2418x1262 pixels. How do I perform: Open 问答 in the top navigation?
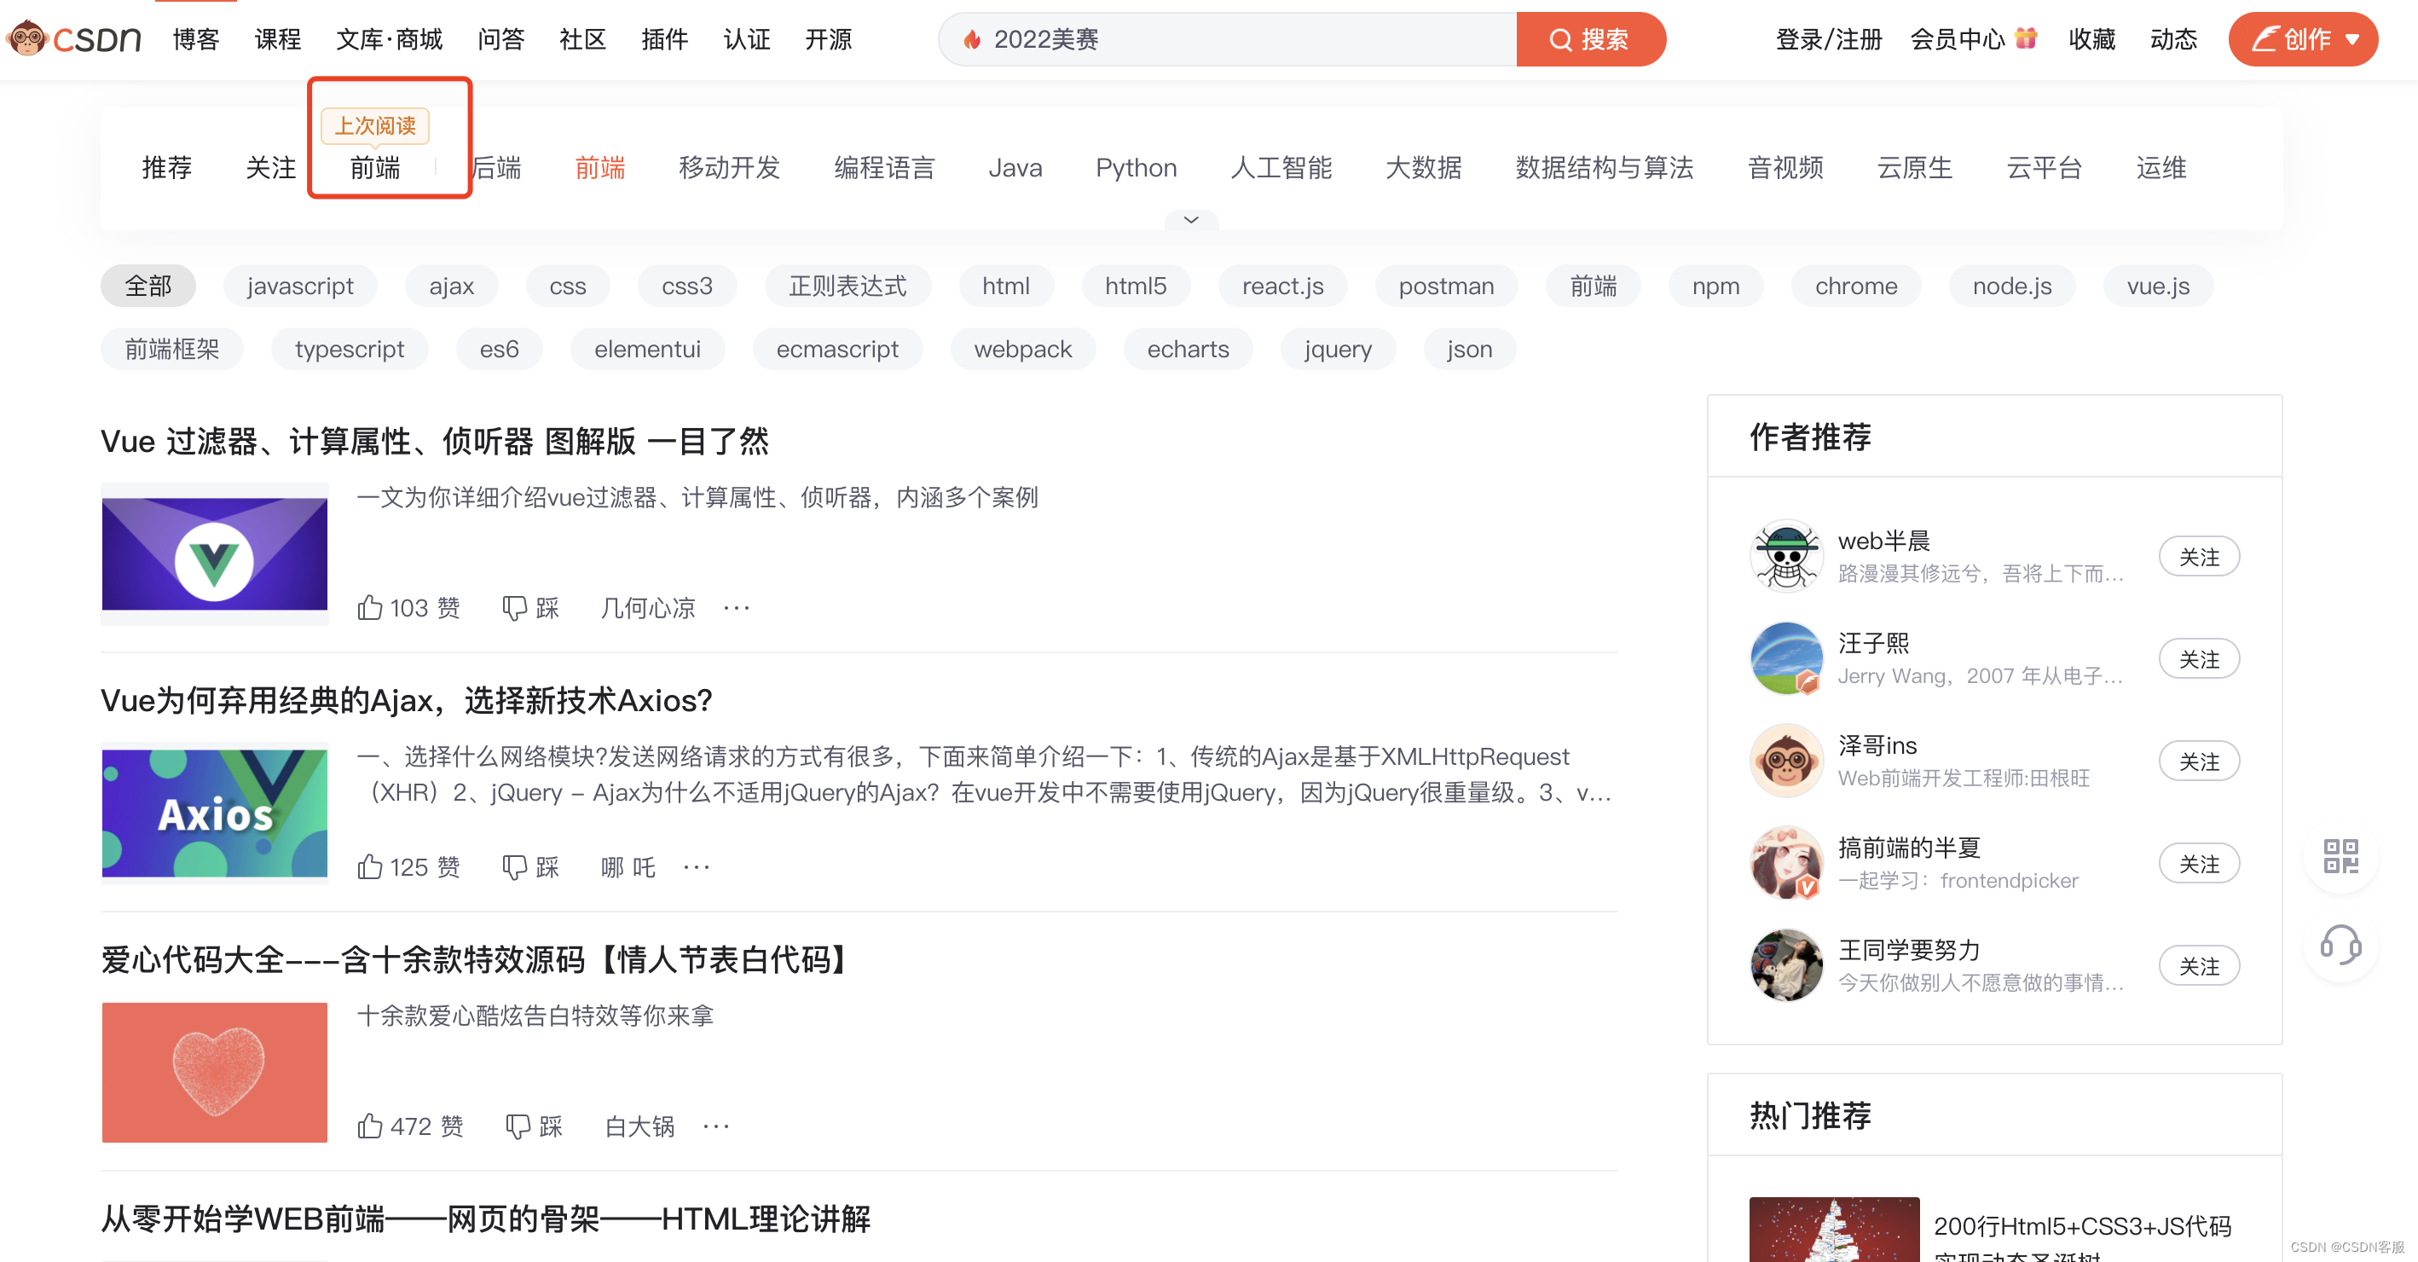point(500,39)
